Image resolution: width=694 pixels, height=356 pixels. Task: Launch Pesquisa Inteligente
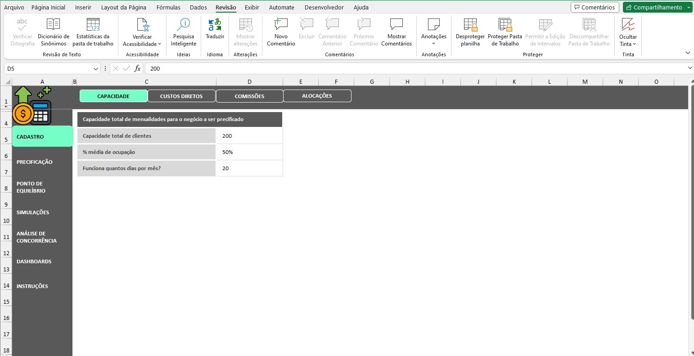[x=184, y=32]
